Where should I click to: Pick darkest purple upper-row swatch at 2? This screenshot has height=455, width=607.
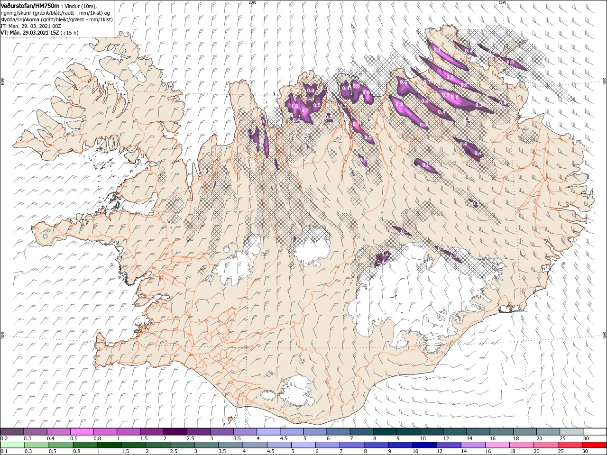tap(175, 432)
